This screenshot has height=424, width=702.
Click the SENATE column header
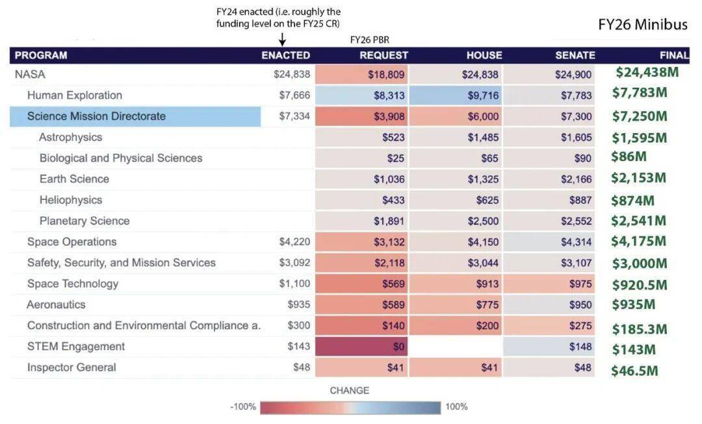(x=575, y=55)
